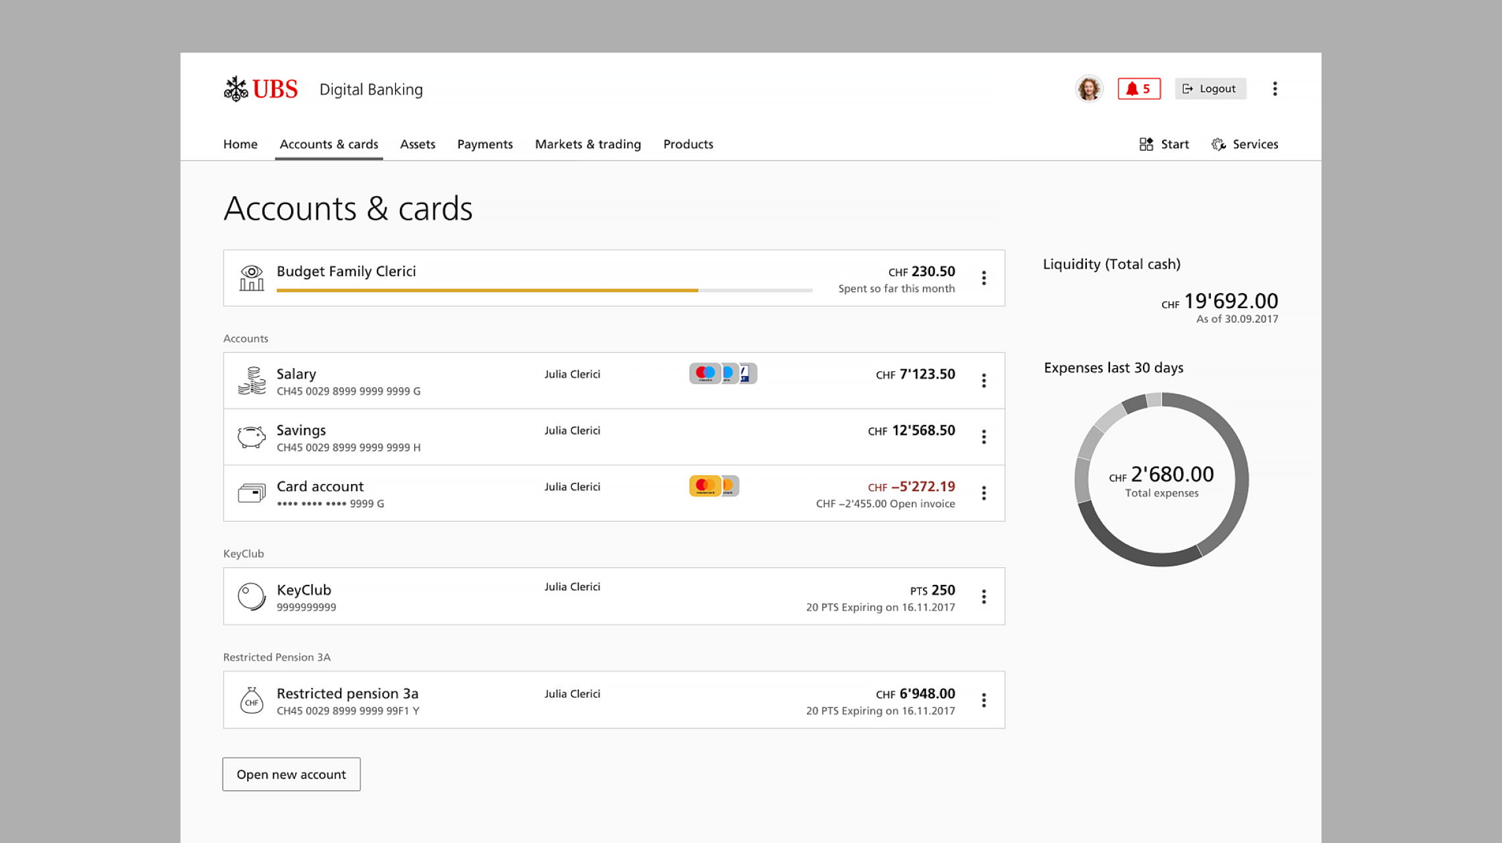Switch to the Assets tab
The height and width of the screenshot is (843, 1502).
click(418, 144)
